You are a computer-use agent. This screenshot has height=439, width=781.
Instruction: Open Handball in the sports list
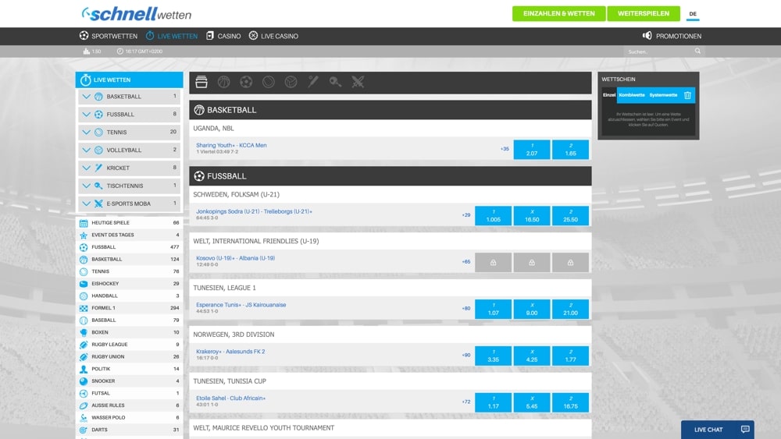pyautogui.click(x=130, y=296)
